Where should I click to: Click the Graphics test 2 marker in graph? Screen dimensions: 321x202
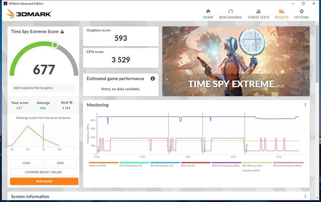click(x=204, y=145)
